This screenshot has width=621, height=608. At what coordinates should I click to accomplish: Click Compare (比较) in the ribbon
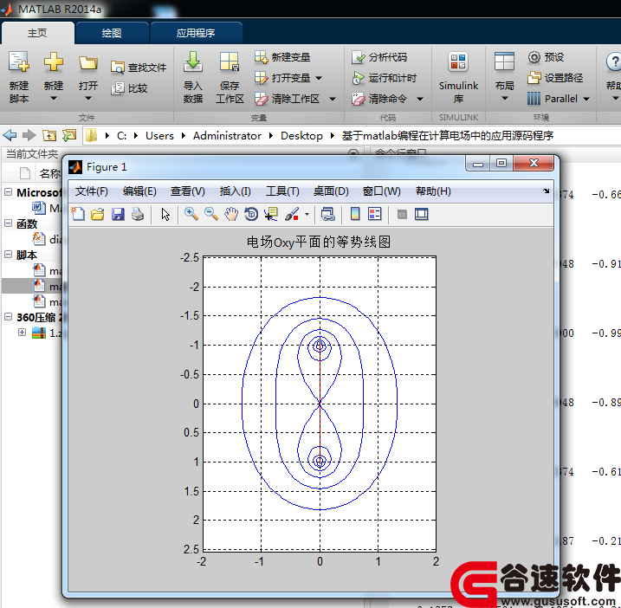[x=130, y=88]
